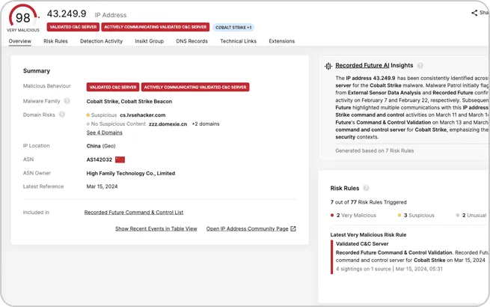Switch to the Overview tab
The width and height of the screenshot is (490, 307).
coord(19,41)
